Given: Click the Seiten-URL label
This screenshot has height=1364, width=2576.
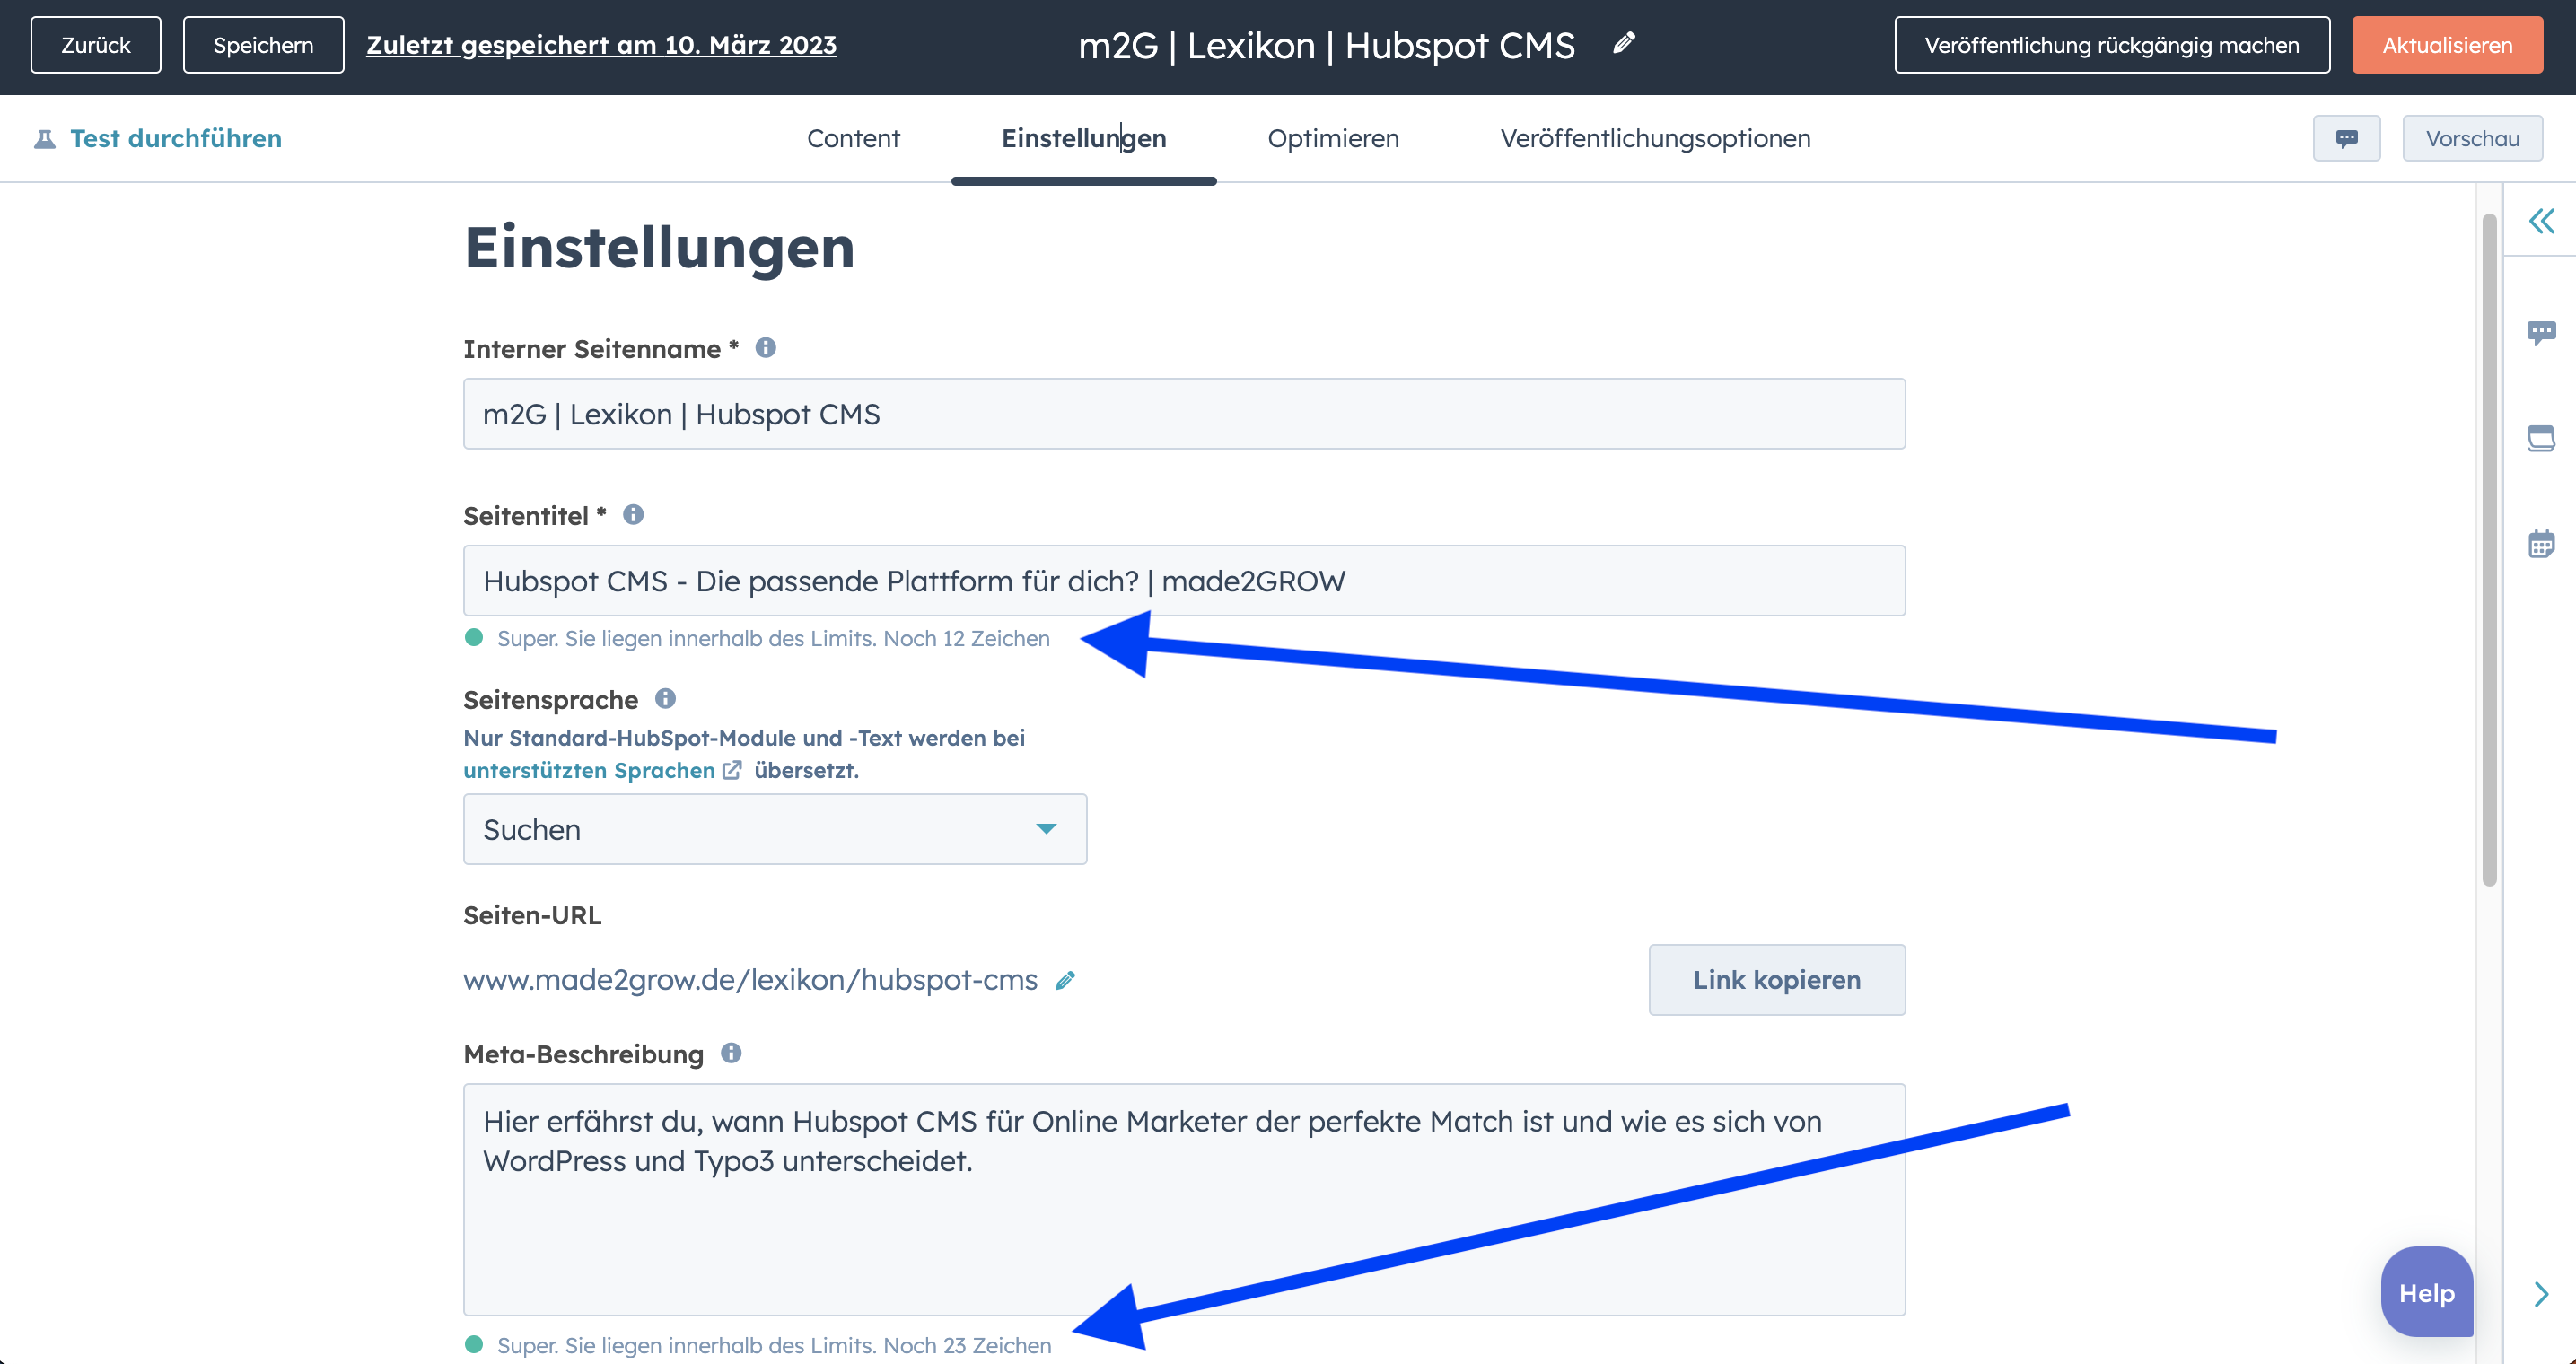Looking at the screenshot, I should [532, 915].
